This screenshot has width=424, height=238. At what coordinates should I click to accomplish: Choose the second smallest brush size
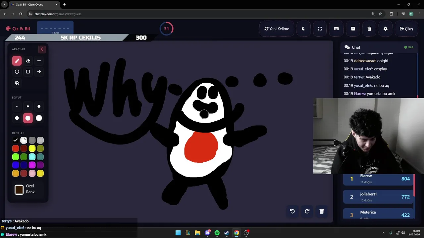(28, 106)
